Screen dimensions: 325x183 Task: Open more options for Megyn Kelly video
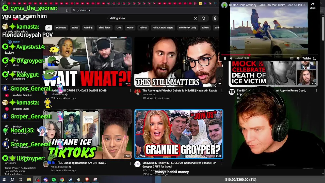tap(222, 163)
